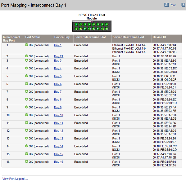
Task: Navigate to Bay 9
Action: (58, 107)
